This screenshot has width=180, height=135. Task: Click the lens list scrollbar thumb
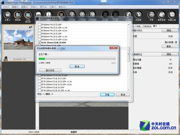pos(129,54)
